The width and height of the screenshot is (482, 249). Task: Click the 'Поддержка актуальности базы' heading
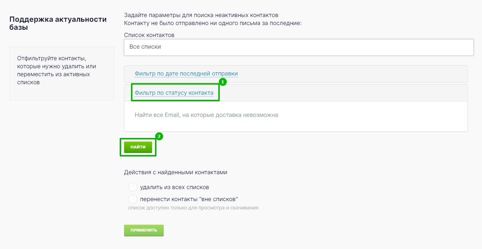58,23
